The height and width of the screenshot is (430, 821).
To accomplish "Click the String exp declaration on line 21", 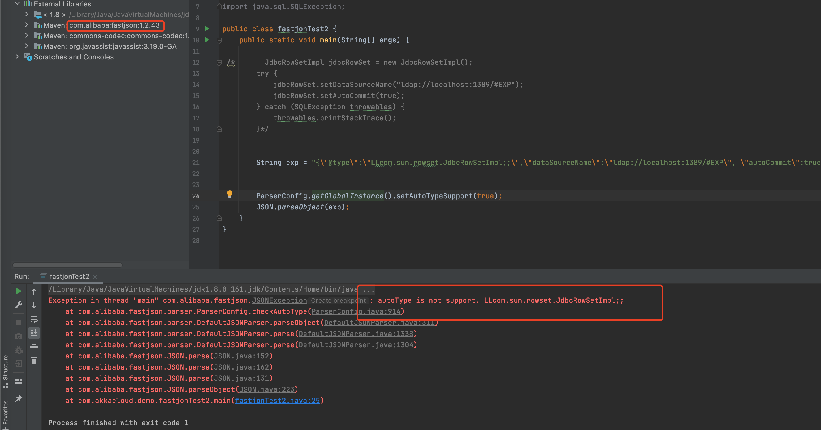I will (x=277, y=163).
